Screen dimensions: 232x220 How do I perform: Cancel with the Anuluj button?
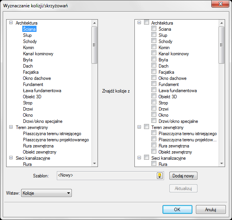[211, 210]
